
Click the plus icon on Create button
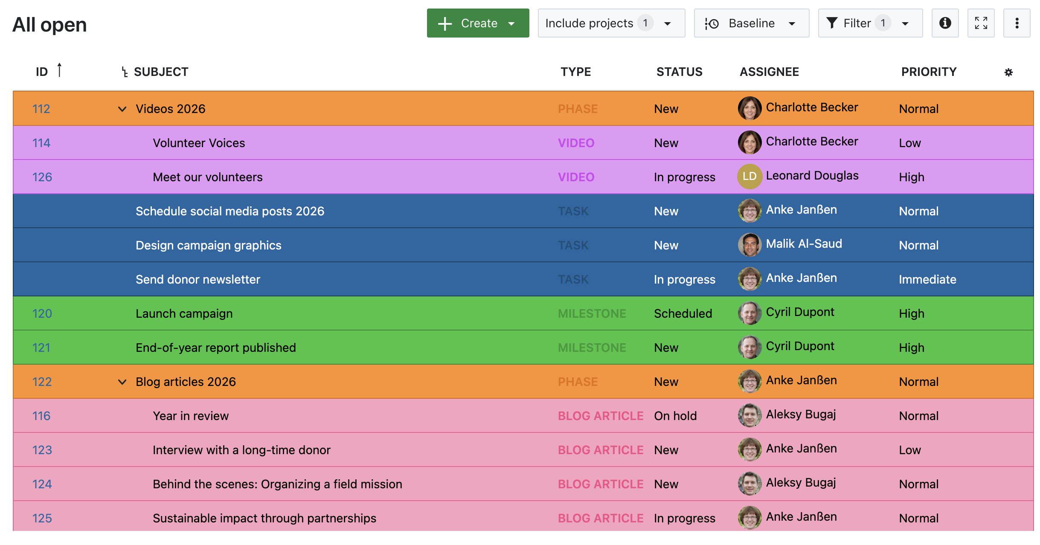(x=445, y=23)
